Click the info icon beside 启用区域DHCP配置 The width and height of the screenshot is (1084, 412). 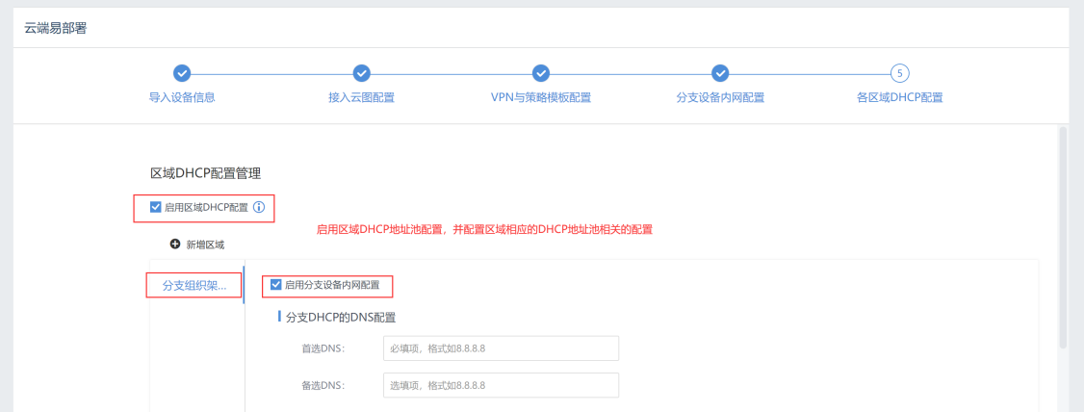(258, 207)
